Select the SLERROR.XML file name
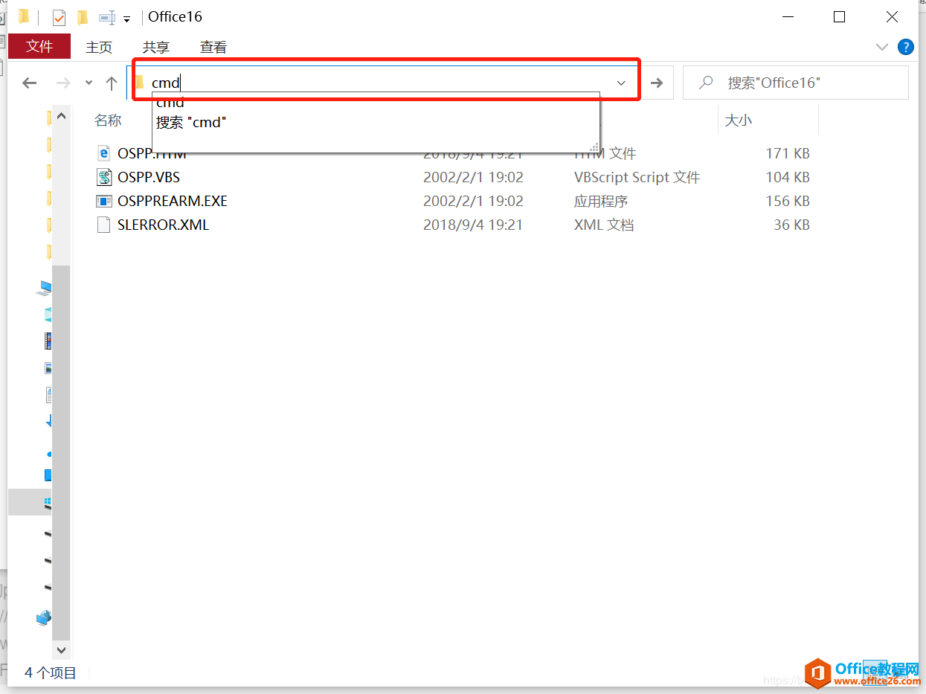This screenshot has width=926, height=694. tap(163, 225)
